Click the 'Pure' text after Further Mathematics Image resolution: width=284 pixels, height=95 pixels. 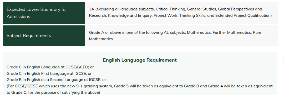coord(257,33)
